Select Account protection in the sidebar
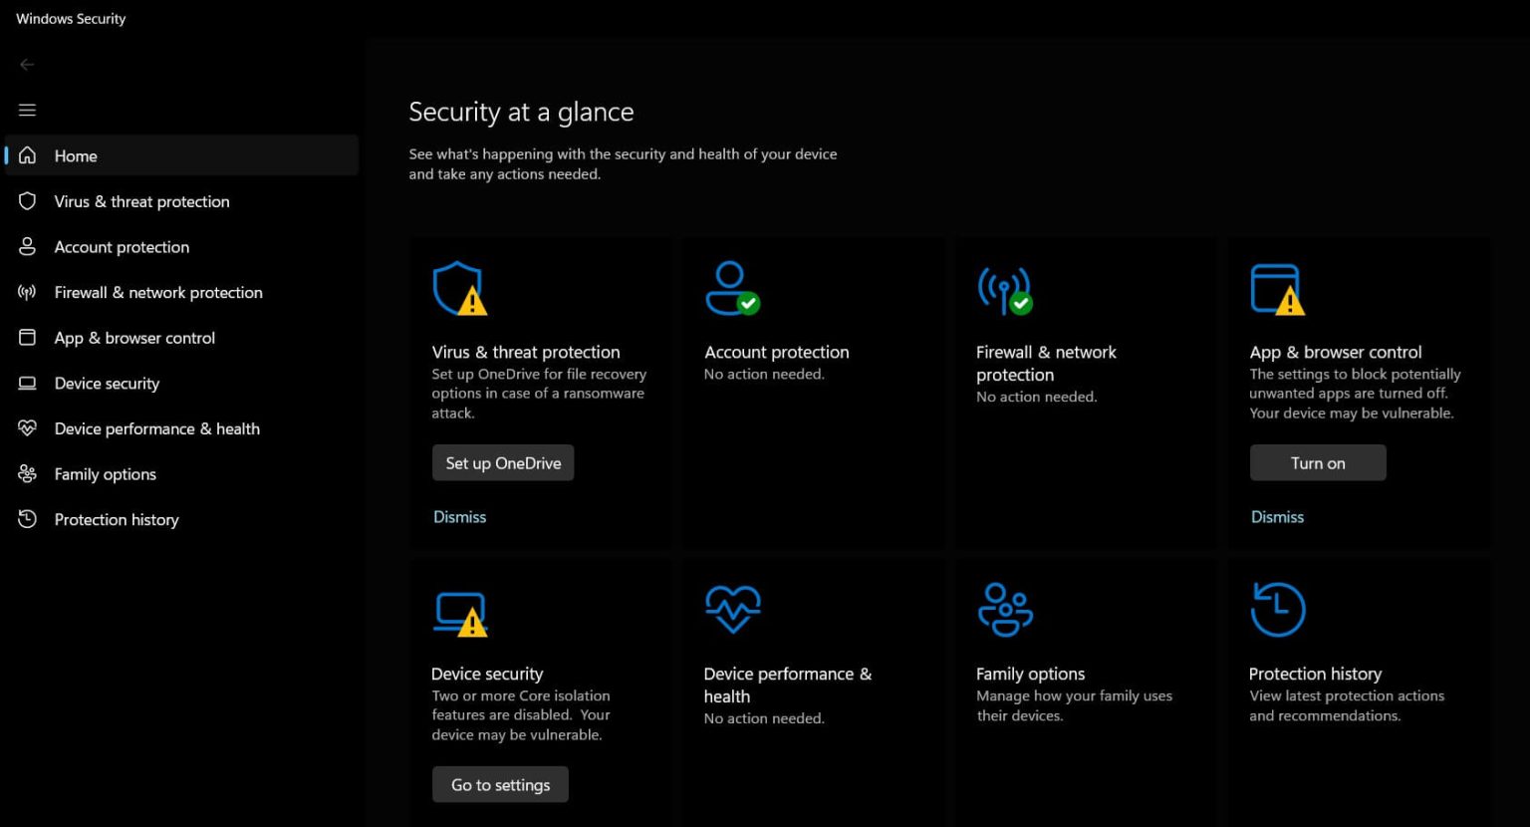1530x827 pixels. click(122, 247)
